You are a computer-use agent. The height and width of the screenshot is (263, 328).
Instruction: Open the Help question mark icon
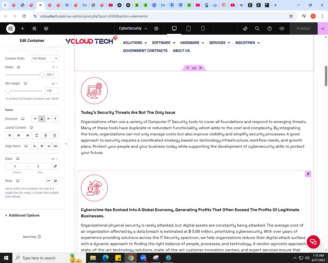pyautogui.click(x=270, y=29)
